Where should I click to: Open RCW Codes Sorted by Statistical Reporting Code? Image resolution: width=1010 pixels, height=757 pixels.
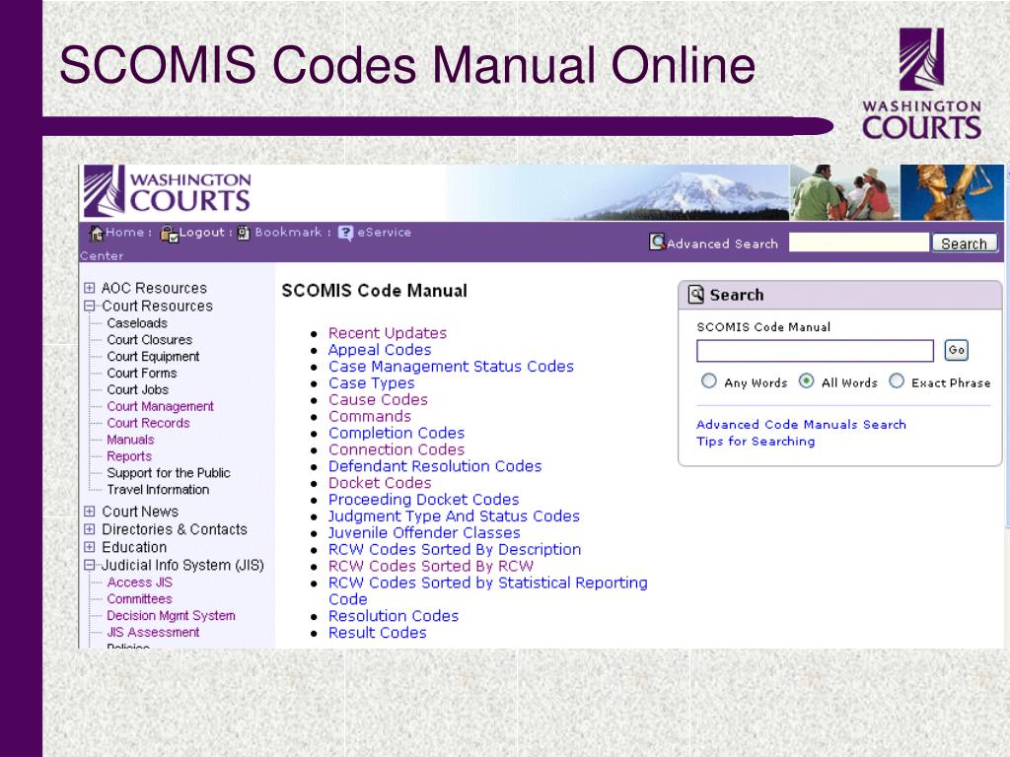(x=487, y=591)
